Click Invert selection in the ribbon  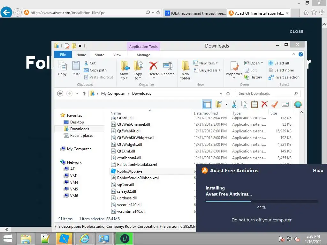click(x=284, y=77)
